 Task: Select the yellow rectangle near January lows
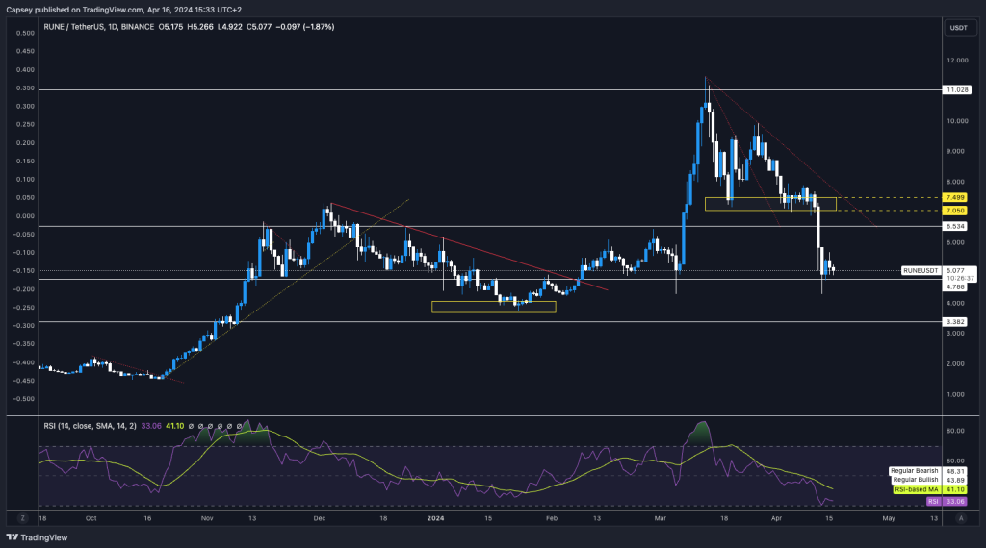[x=493, y=307]
